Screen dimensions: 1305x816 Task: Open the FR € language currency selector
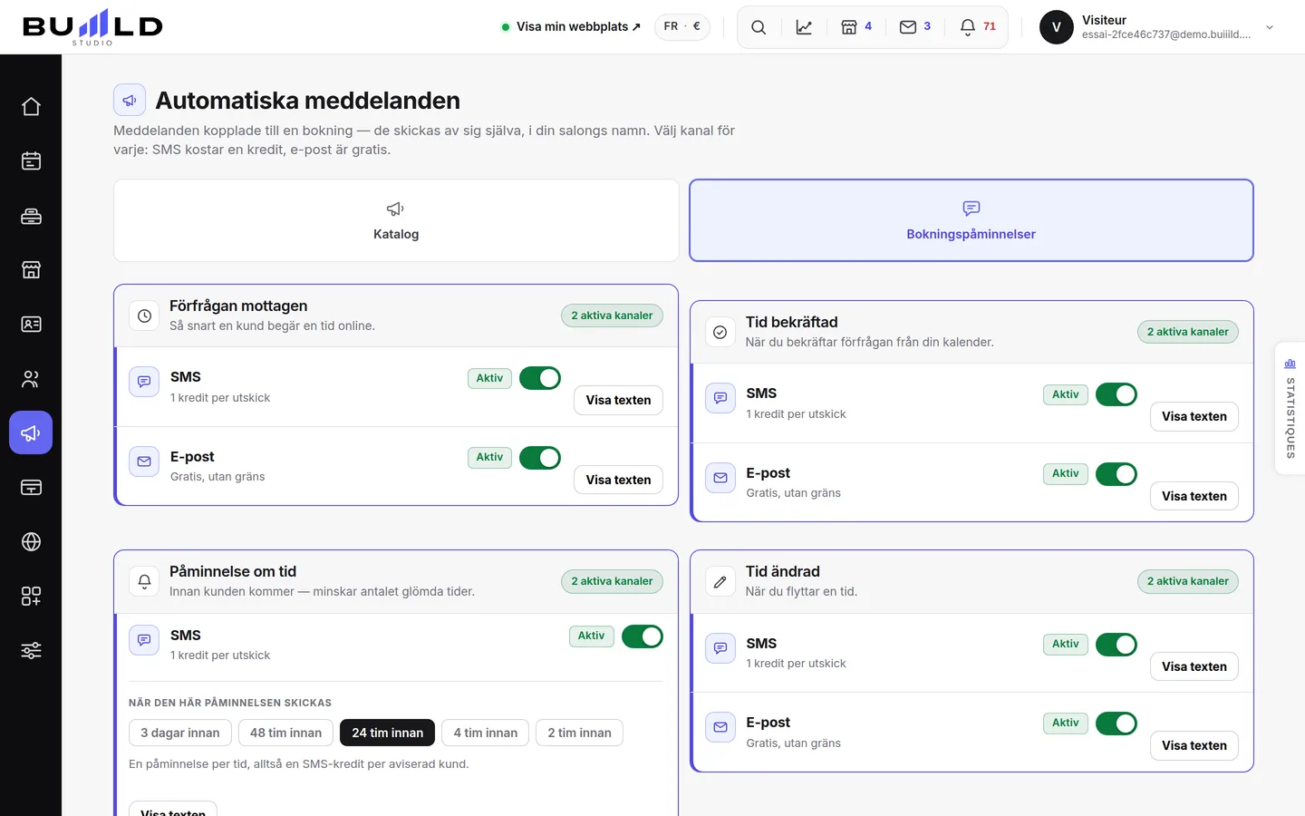click(x=682, y=26)
